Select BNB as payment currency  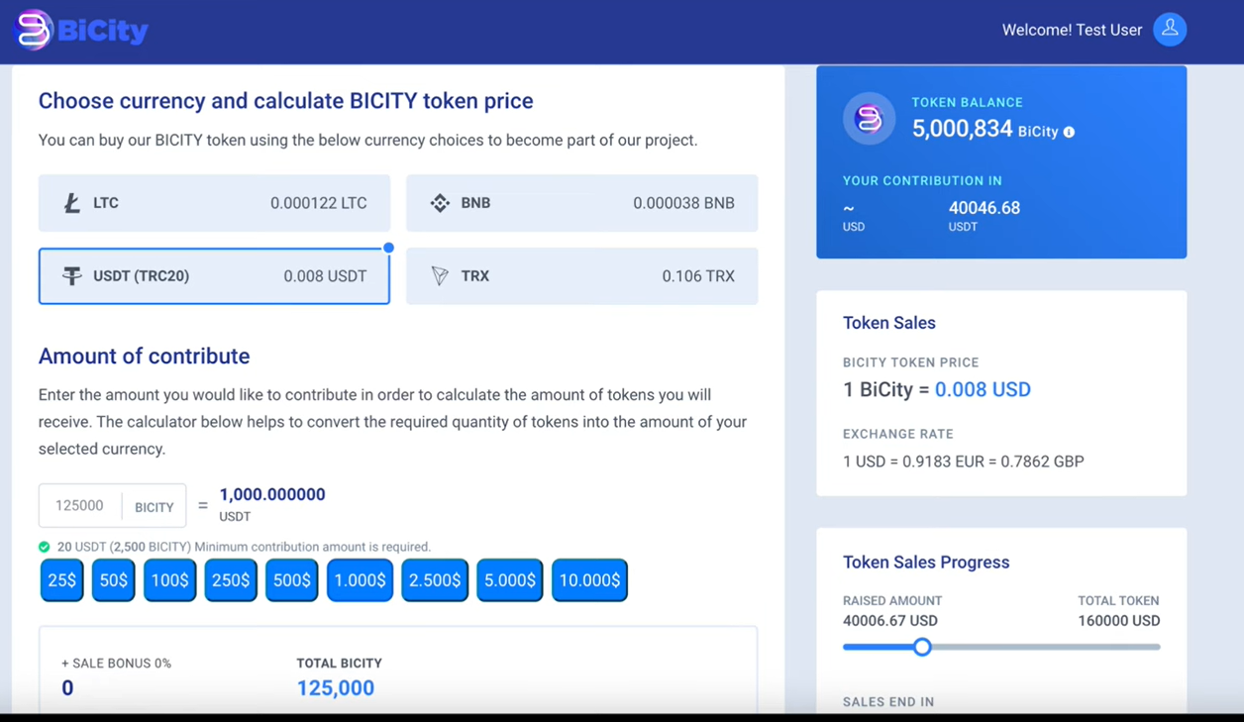click(582, 203)
